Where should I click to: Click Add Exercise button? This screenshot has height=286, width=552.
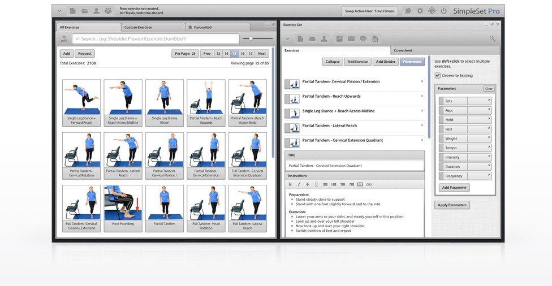(x=357, y=62)
